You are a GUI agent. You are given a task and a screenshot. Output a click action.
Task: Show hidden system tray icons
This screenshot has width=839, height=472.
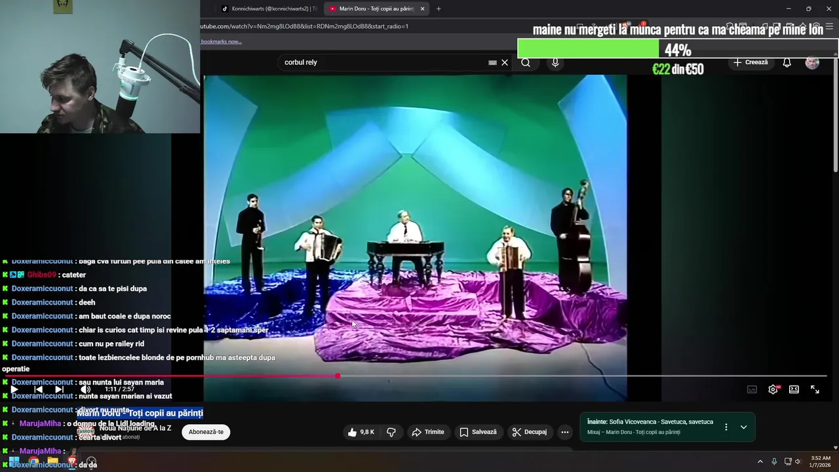(760, 462)
